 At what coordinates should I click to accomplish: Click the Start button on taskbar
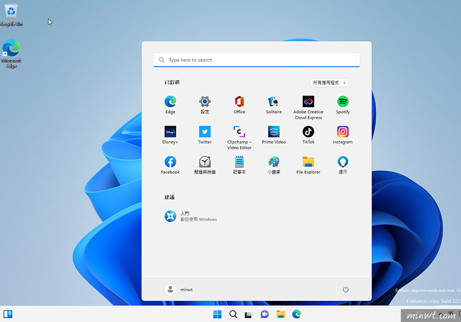(x=217, y=314)
